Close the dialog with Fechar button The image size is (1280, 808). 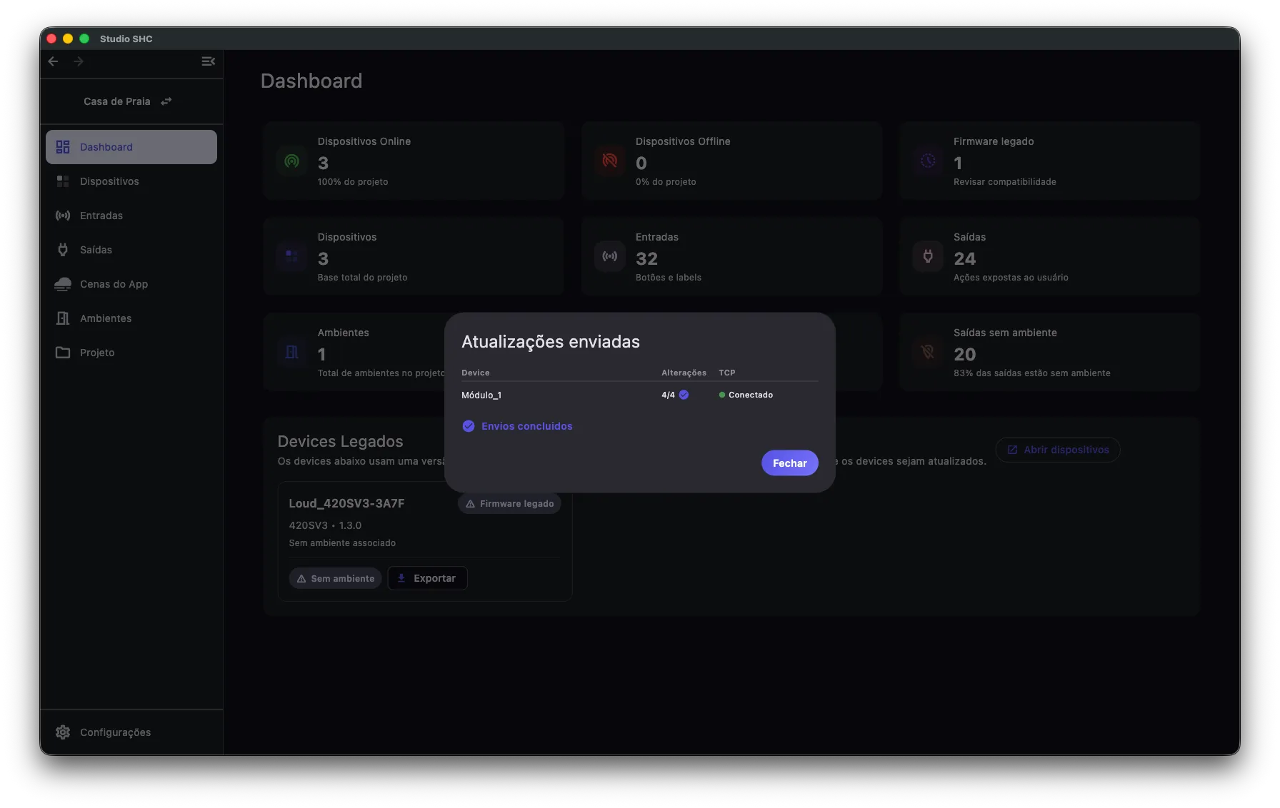click(789, 463)
